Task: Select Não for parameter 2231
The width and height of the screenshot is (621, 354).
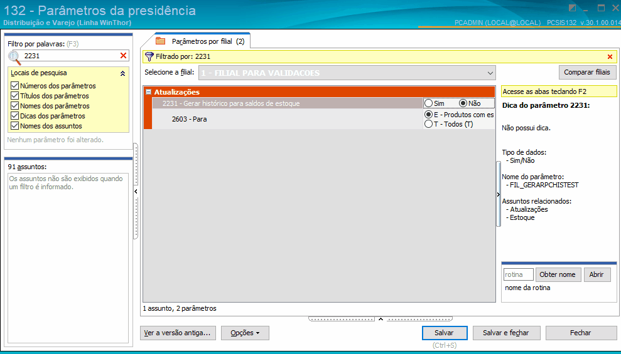Action: click(x=463, y=103)
